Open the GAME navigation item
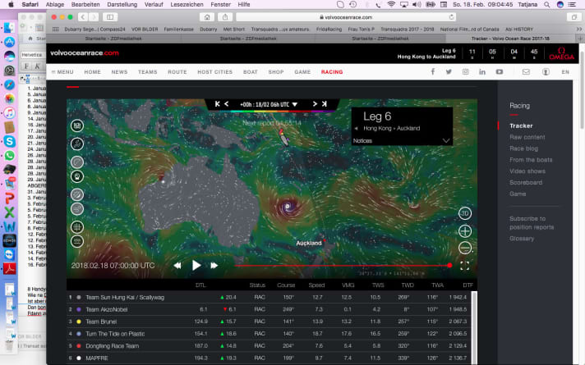 click(302, 72)
